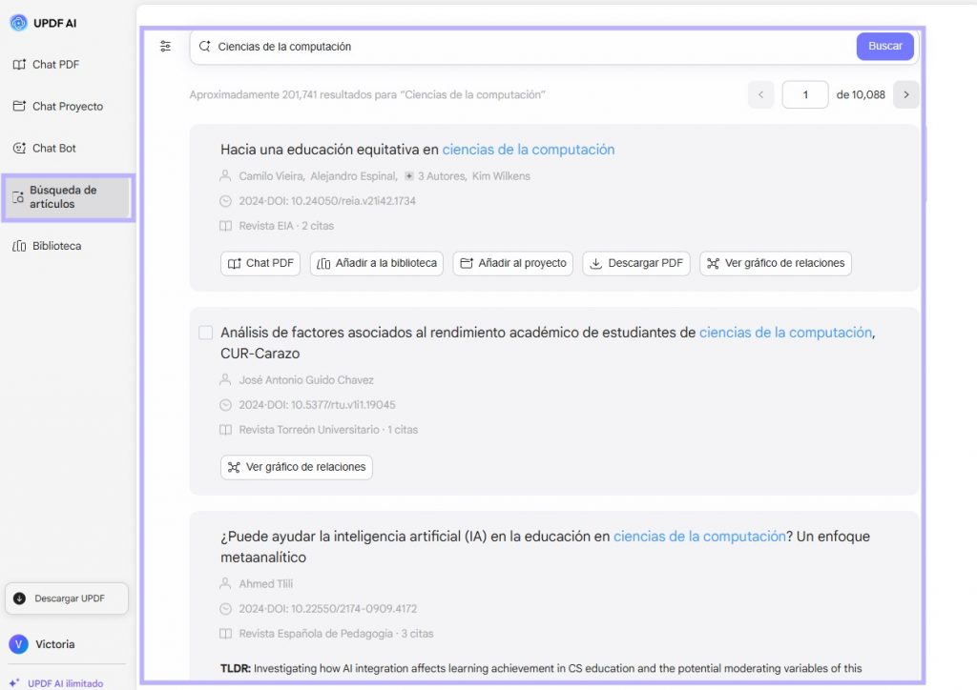Viewport: 977px width, 690px height.
Task: Open the Chat Bot sidebar item
Action: point(44,148)
